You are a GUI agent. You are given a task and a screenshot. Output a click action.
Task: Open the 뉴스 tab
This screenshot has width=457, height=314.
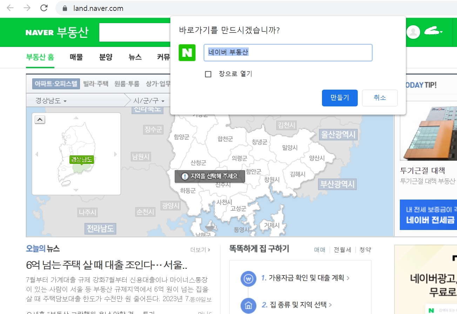[x=135, y=57]
